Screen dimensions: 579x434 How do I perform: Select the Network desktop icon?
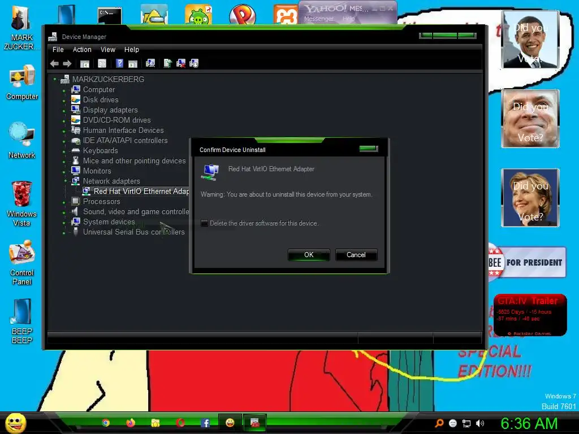click(x=22, y=141)
